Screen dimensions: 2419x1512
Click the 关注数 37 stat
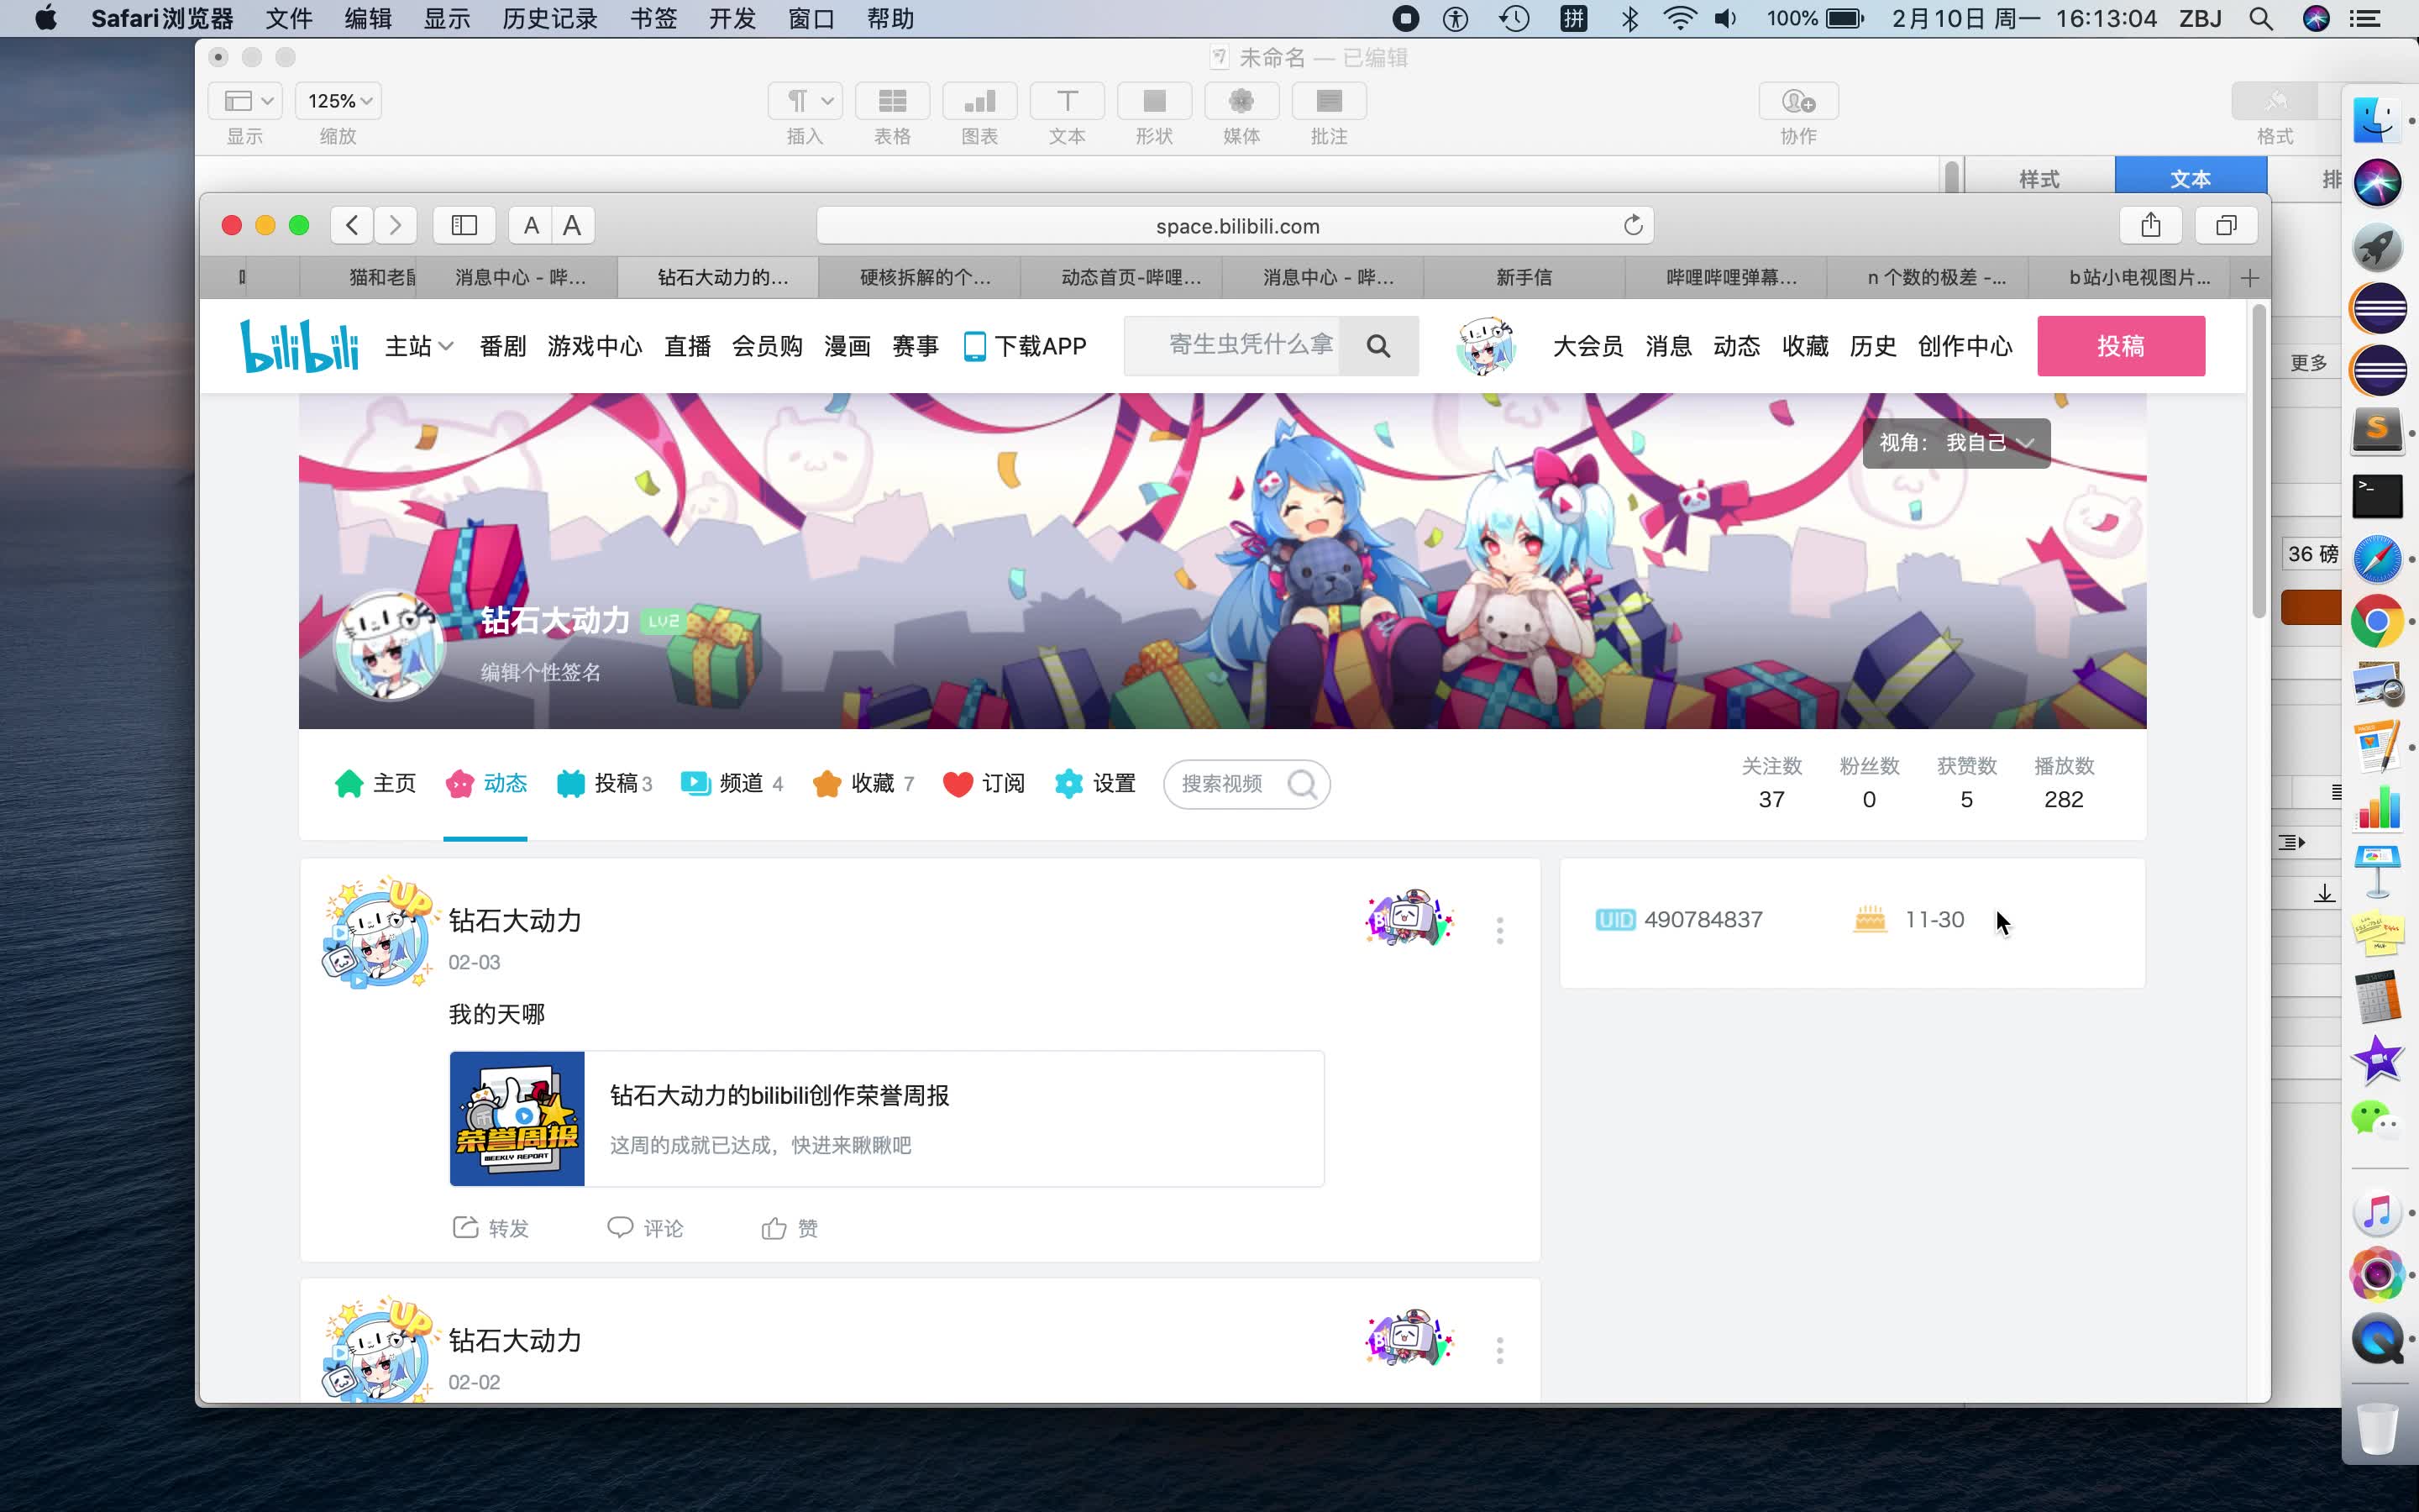[x=1771, y=783]
